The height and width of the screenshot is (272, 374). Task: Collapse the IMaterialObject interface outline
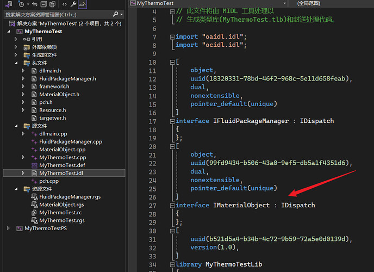pyautogui.click(x=172, y=206)
